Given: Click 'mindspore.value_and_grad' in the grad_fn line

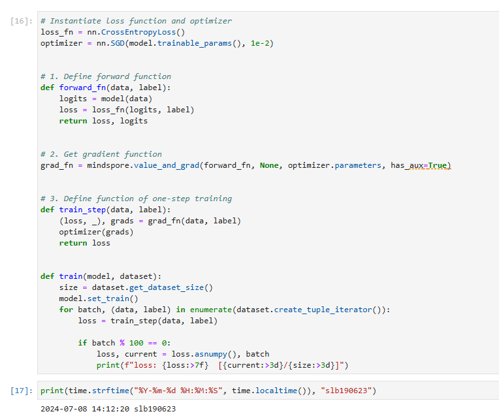Looking at the screenshot, I should pos(143,165).
